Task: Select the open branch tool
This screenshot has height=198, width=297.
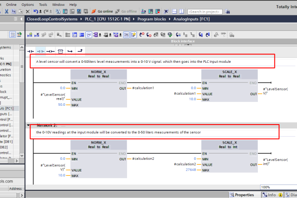Action: pos(70,50)
